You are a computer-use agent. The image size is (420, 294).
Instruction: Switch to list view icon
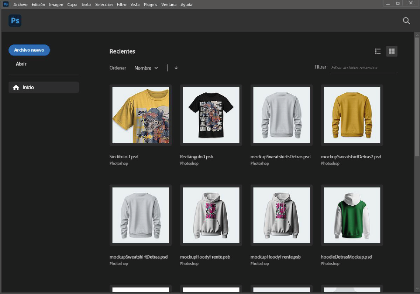click(378, 51)
